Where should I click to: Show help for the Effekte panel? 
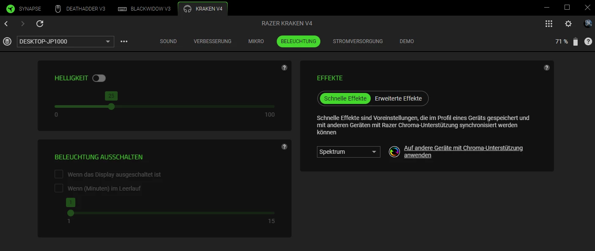coord(547,68)
